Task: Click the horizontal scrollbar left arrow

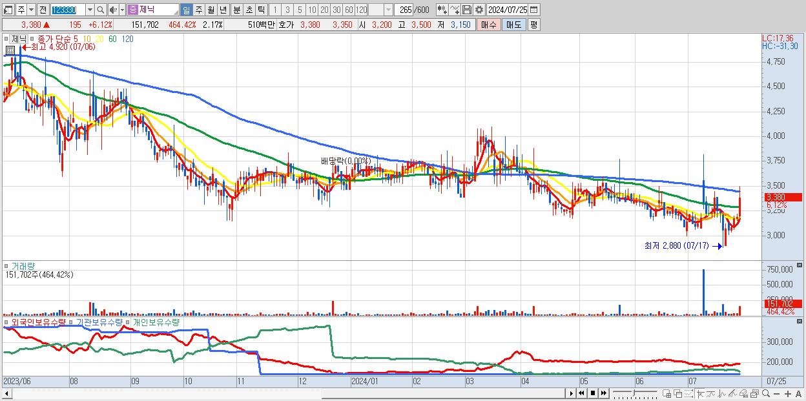Action: pyautogui.click(x=6, y=393)
